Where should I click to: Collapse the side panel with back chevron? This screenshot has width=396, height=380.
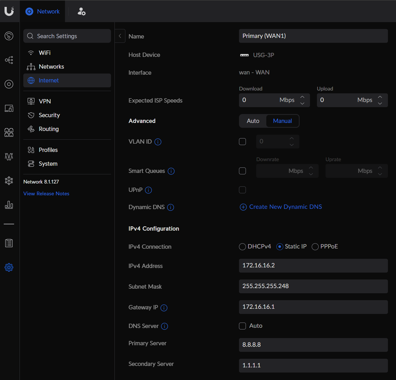click(120, 36)
